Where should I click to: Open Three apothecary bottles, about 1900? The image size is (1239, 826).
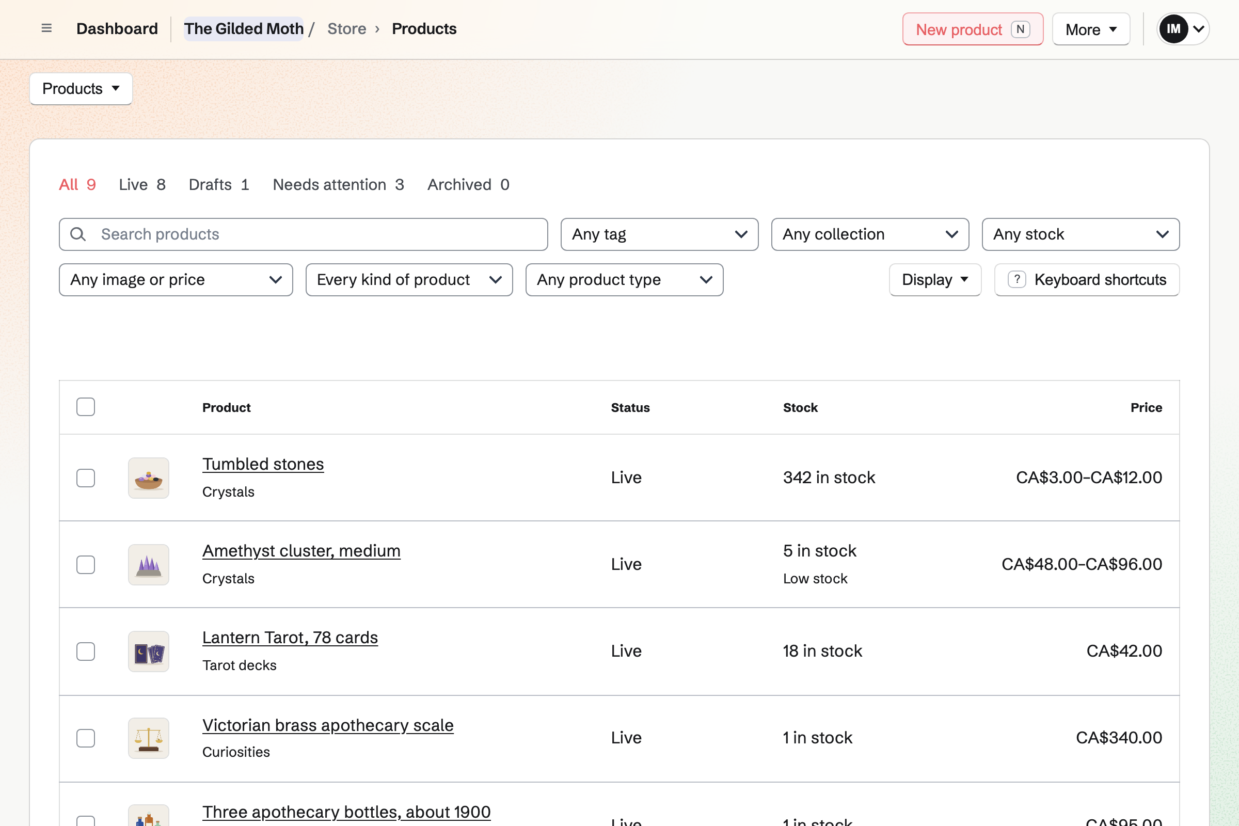(x=346, y=812)
